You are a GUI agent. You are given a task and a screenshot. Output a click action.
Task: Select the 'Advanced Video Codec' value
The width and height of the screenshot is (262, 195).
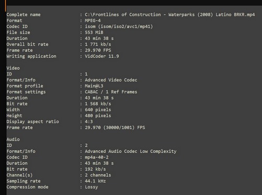[x=111, y=80]
